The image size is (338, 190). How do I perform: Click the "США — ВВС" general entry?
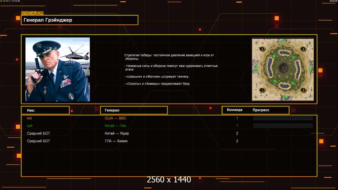[115, 118]
